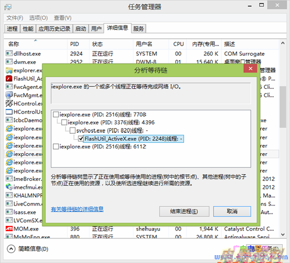The width and height of the screenshot is (290, 263).
Task: Switch to the 服务 tab
Action: click(139, 29)
